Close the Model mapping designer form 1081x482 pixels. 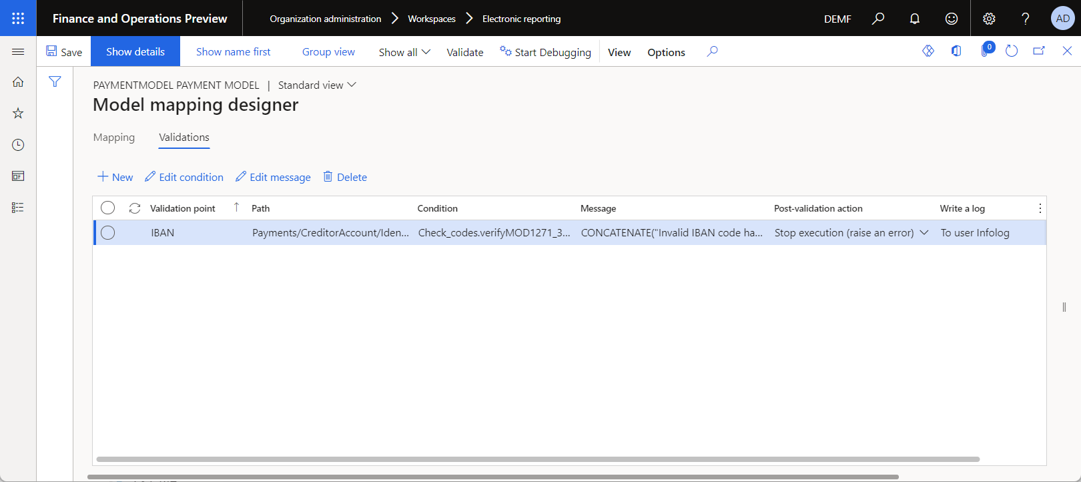click(x=1067, y=51)
